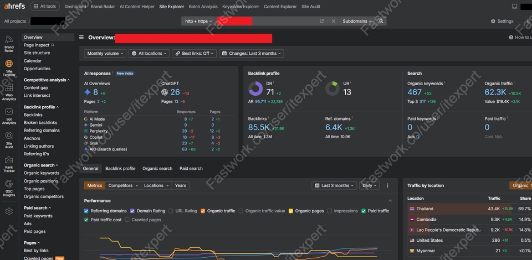
Task: Enable the Impressions checkbox
Action: [x=329, y=211]
